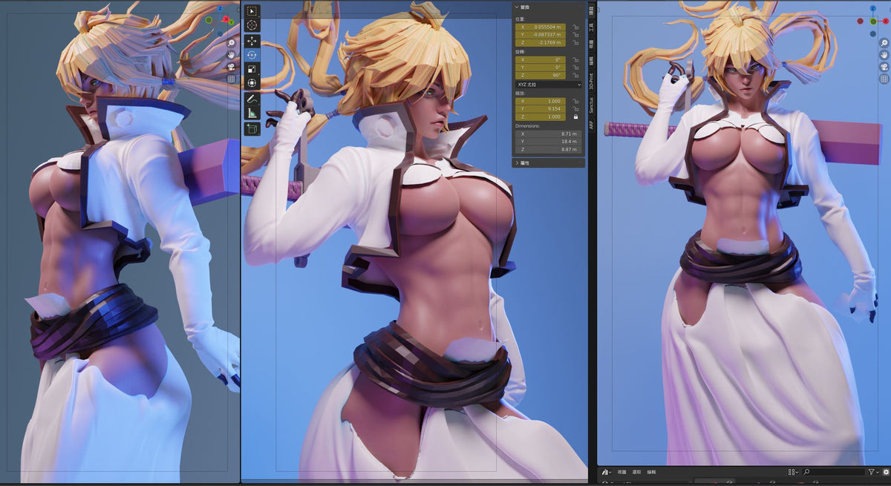The height and width of the screenshot is (486, 891).
Task: Click pan hand icon in right viewport
Action: pyautogui.click(x=884, y=55)
